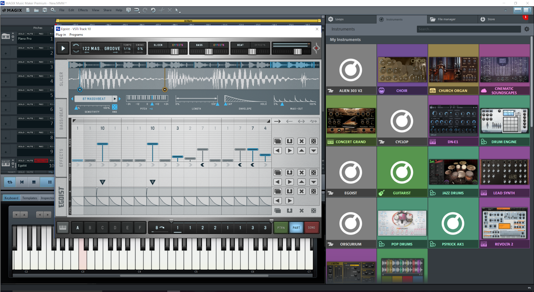Click the help book icon in the toolbar

(x=128, y=10)
